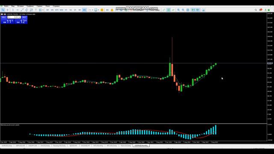Open the Графики menu

coord(30,6)
